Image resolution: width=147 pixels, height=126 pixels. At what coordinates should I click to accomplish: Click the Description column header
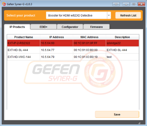pyautogui.click(x=122, y=37)
